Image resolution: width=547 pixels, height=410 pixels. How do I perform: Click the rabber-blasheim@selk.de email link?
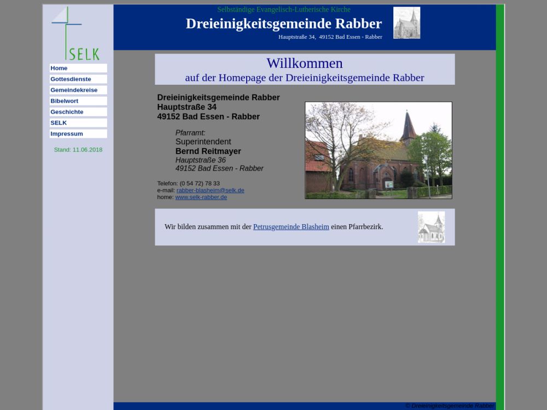[x=210, y=190]
